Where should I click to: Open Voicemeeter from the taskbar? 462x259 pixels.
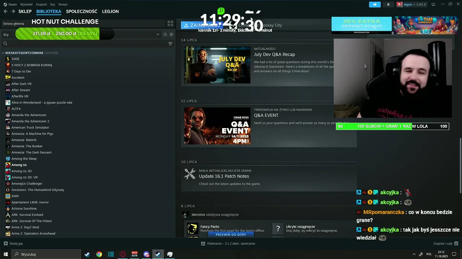[x=135, y=254]
